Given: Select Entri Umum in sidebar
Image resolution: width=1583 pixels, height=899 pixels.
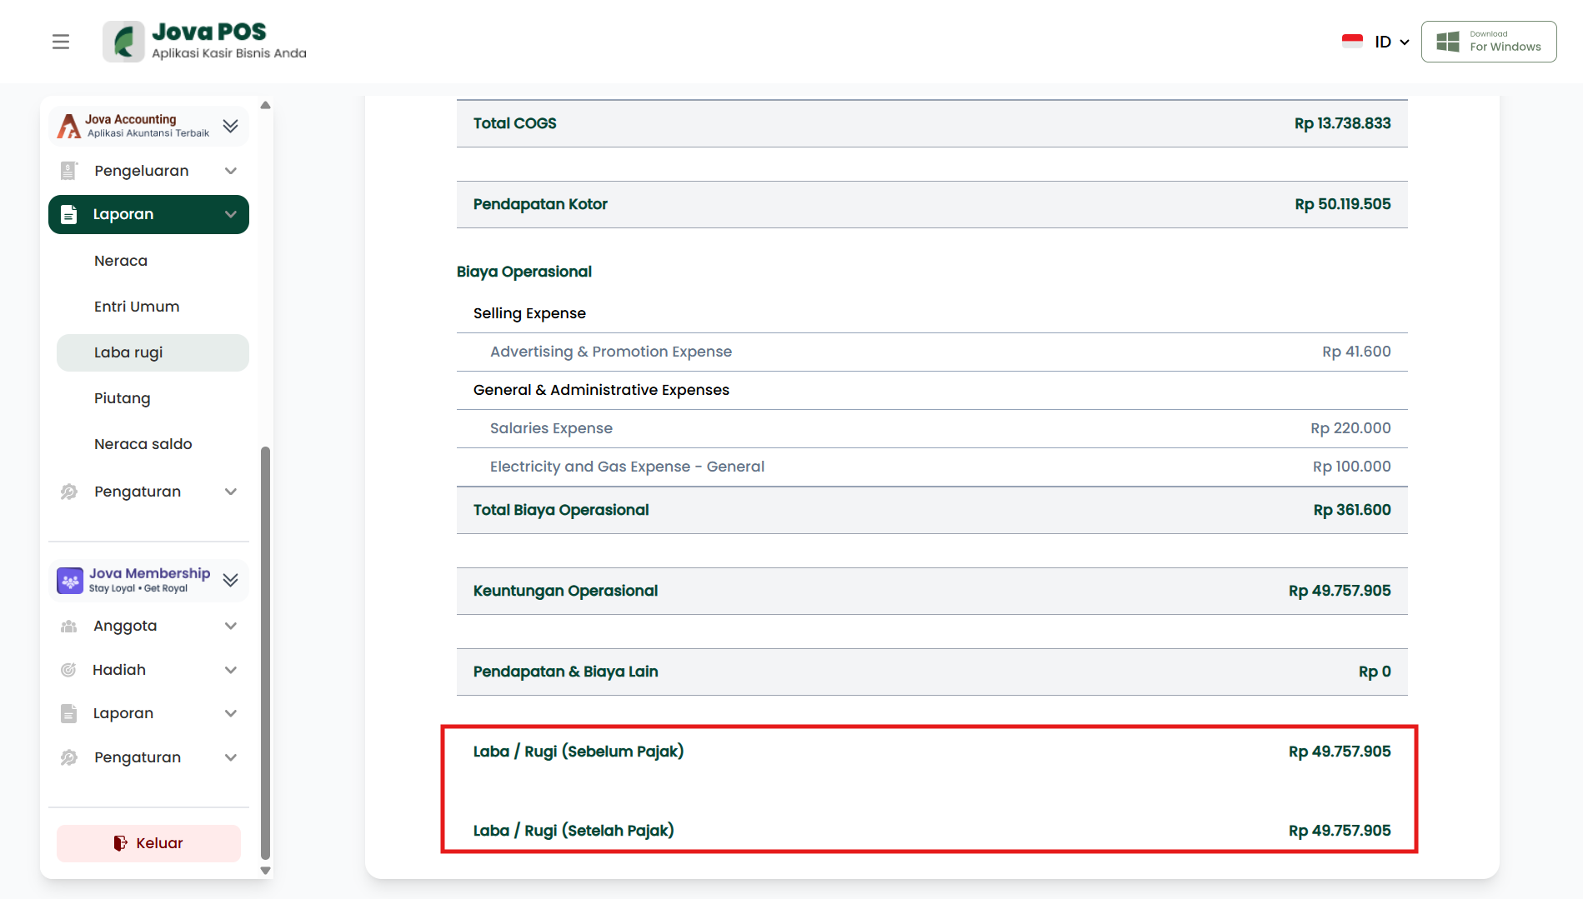Looking at the screenshot, I should pyautogui.click(x=137, y=307).
